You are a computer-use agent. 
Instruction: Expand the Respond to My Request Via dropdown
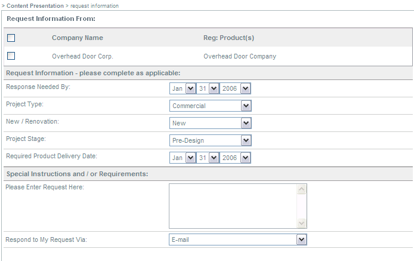[237, 239]
